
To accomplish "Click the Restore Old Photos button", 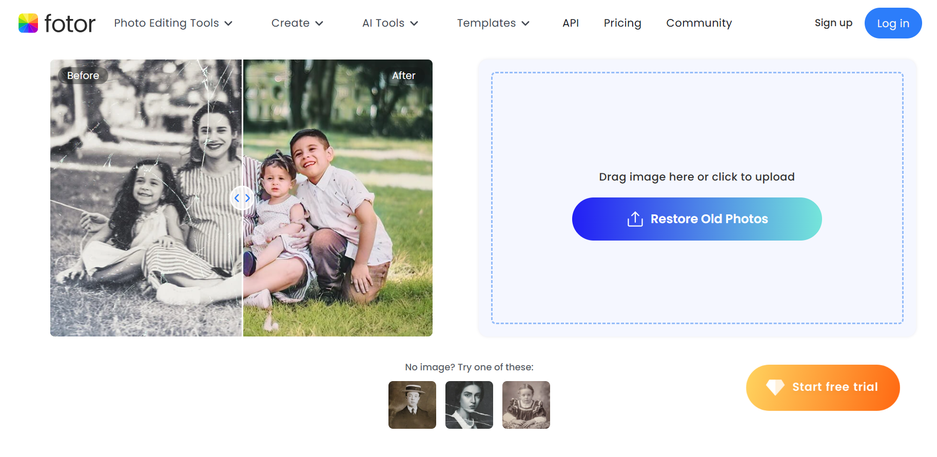I will pos(696,219).
